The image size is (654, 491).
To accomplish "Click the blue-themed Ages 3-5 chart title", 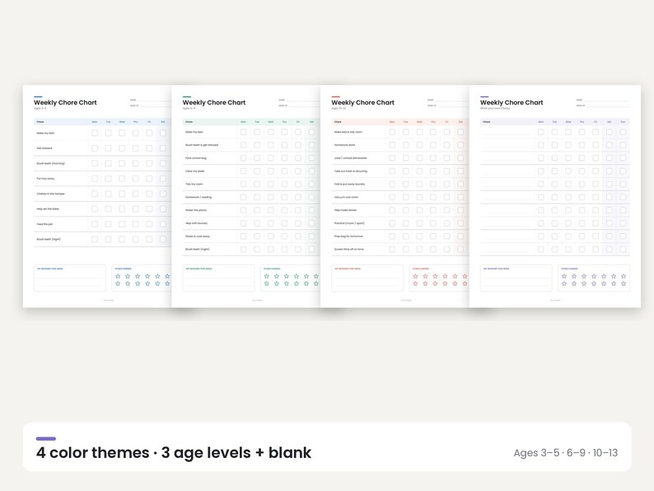I will [x=65, y=103].
